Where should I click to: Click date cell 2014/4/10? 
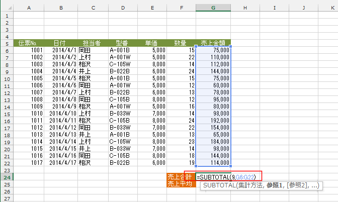point(60,114)
